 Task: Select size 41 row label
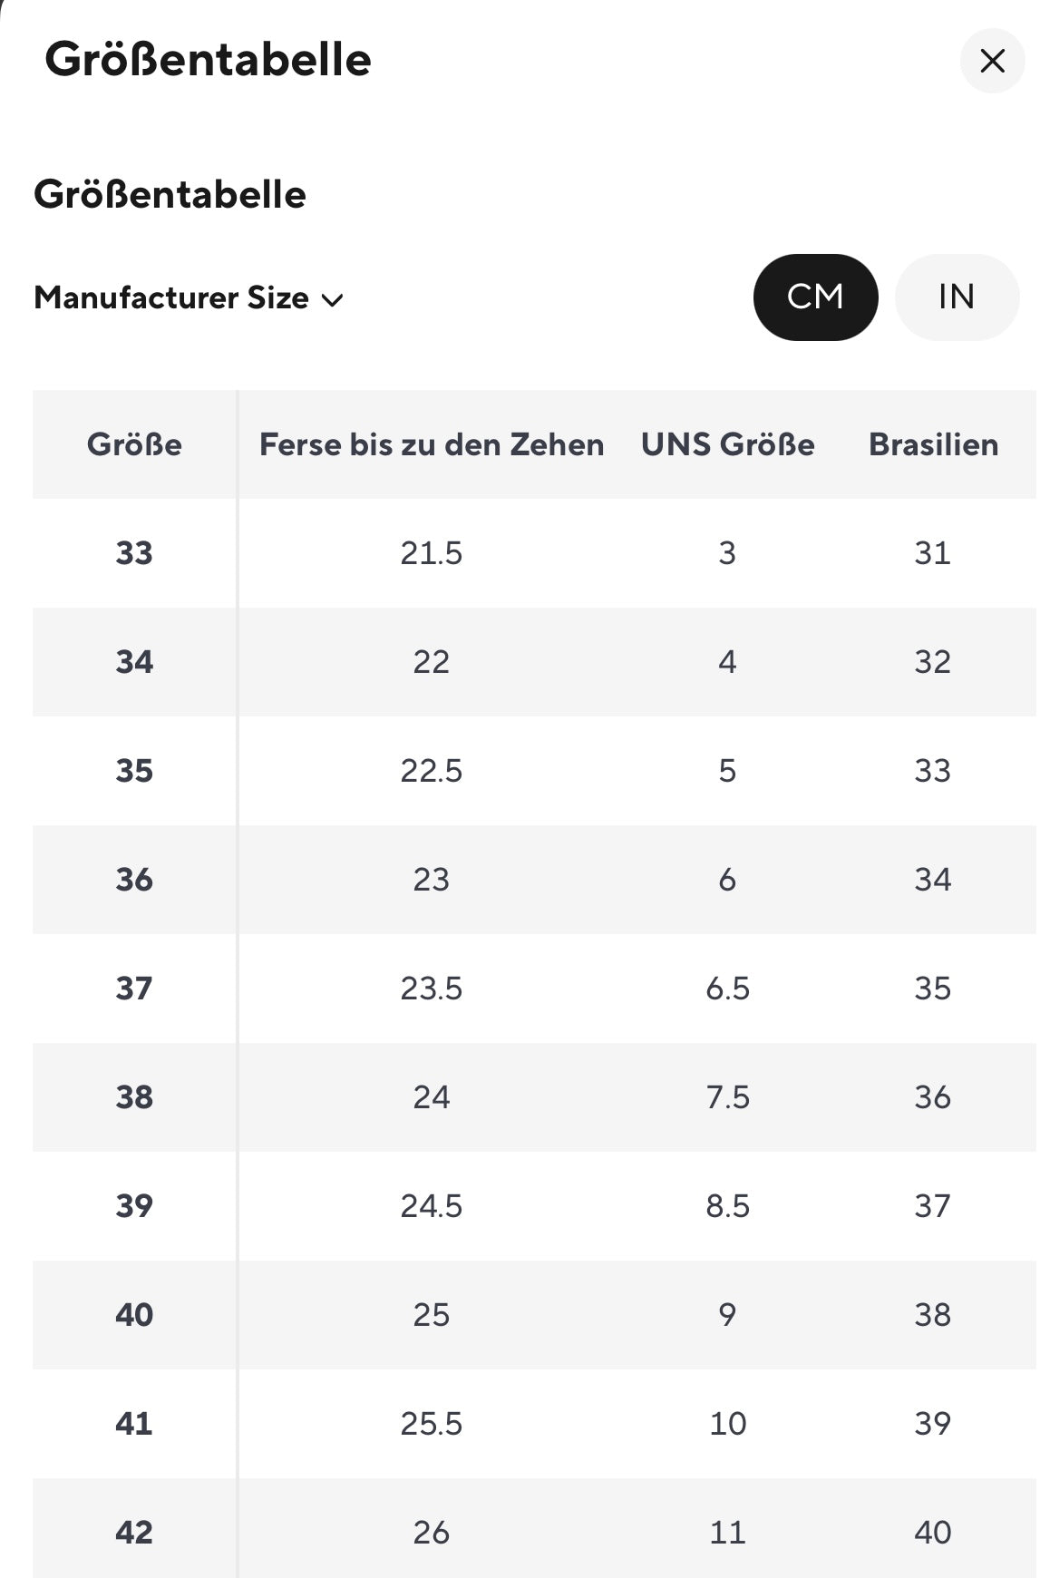(134, 1424)
